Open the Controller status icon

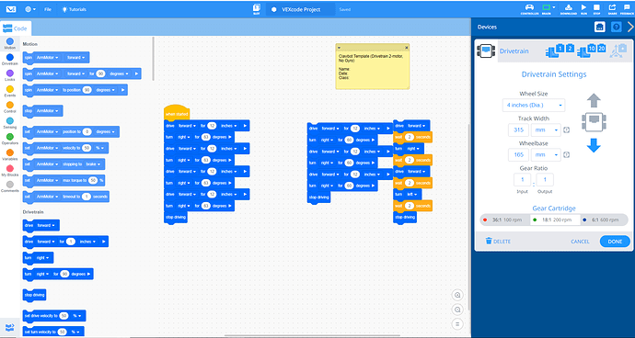[x=529, y=7]
